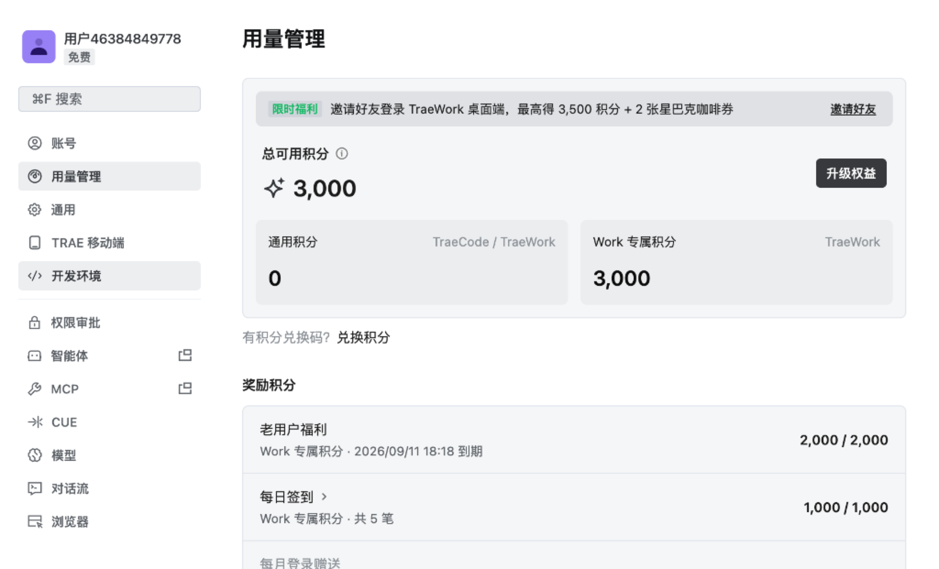Click TraeCode / TraeWork label
The image size is (939, 569).
494,242
